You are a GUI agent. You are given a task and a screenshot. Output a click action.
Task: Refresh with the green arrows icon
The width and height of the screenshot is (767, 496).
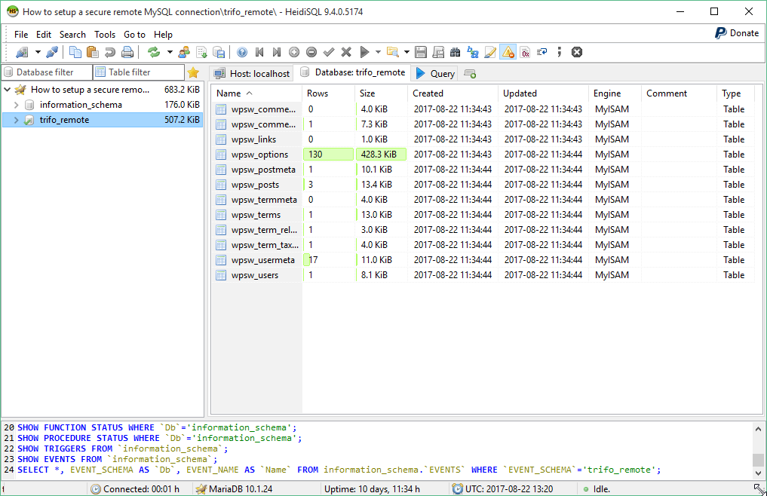click(x=154, y=52)
